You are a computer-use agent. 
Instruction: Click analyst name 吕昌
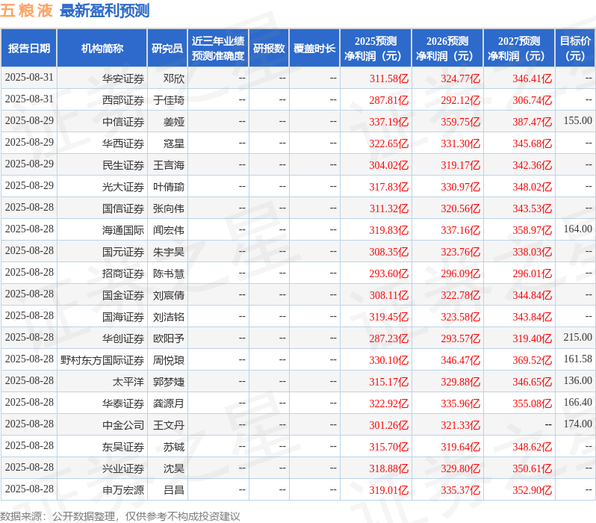[x=174, y=490]
